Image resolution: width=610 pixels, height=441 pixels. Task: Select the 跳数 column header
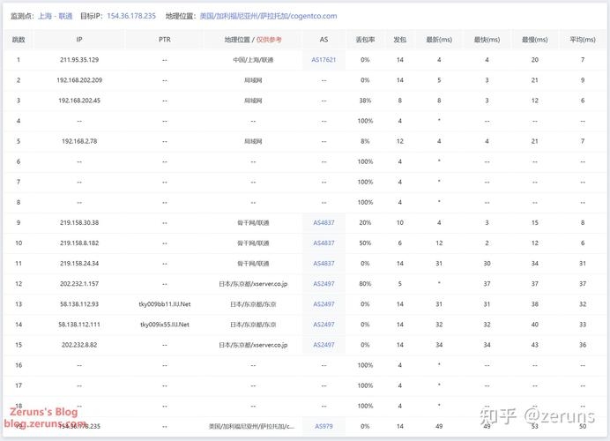tap(19, 40)
